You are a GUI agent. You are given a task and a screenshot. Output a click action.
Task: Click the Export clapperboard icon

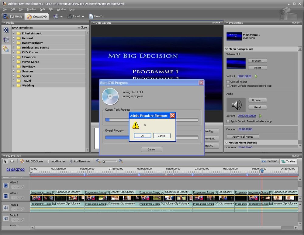coord(69,16)
